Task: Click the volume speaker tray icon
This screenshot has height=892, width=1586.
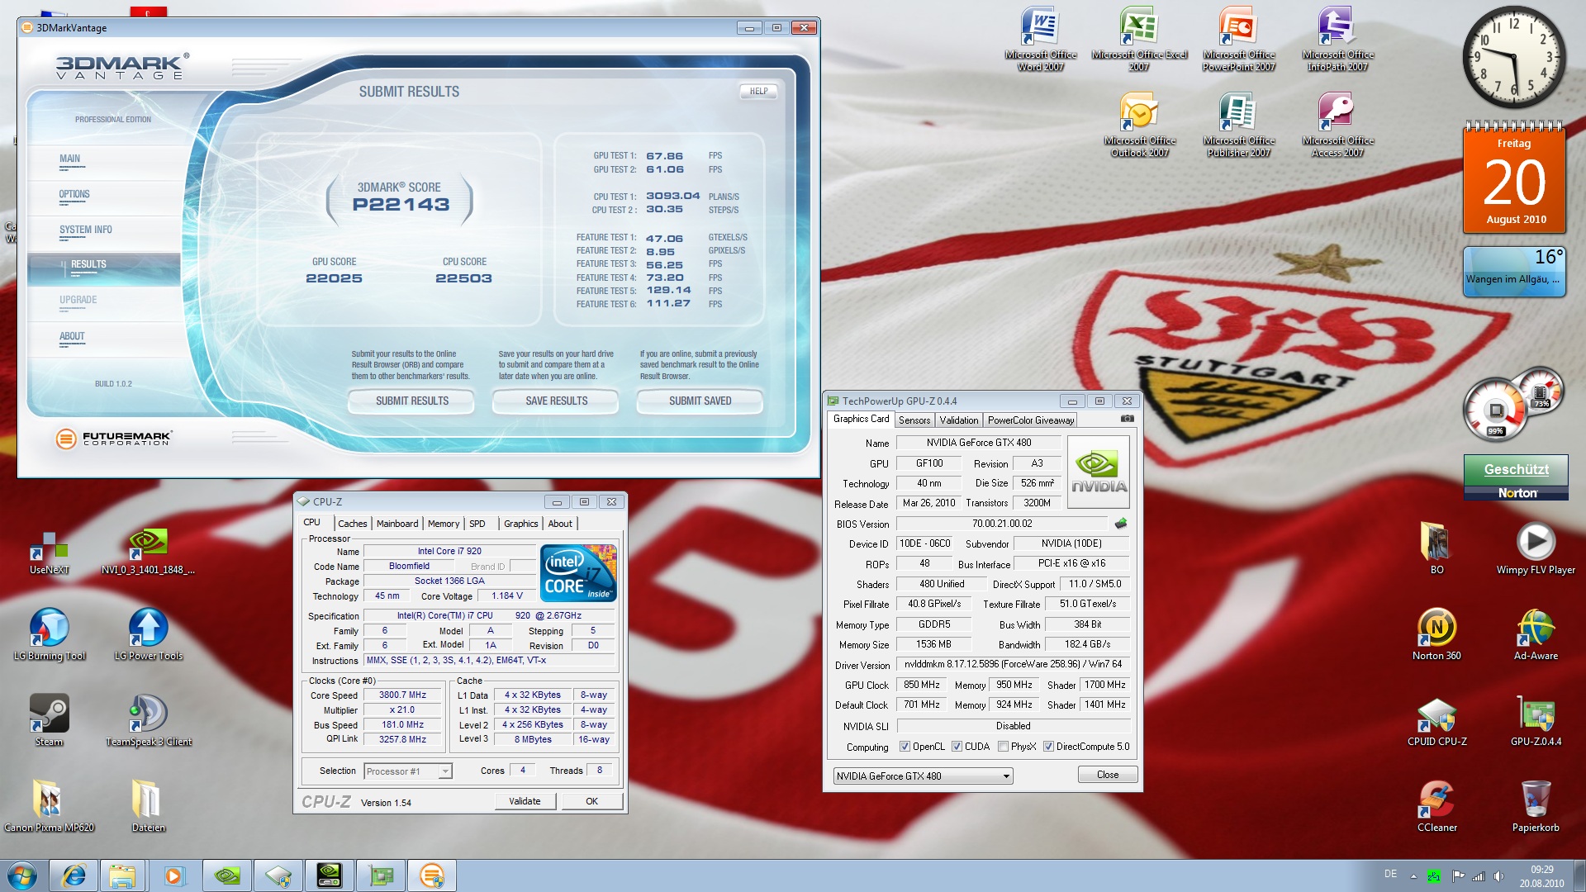Action: (1498, 876)
